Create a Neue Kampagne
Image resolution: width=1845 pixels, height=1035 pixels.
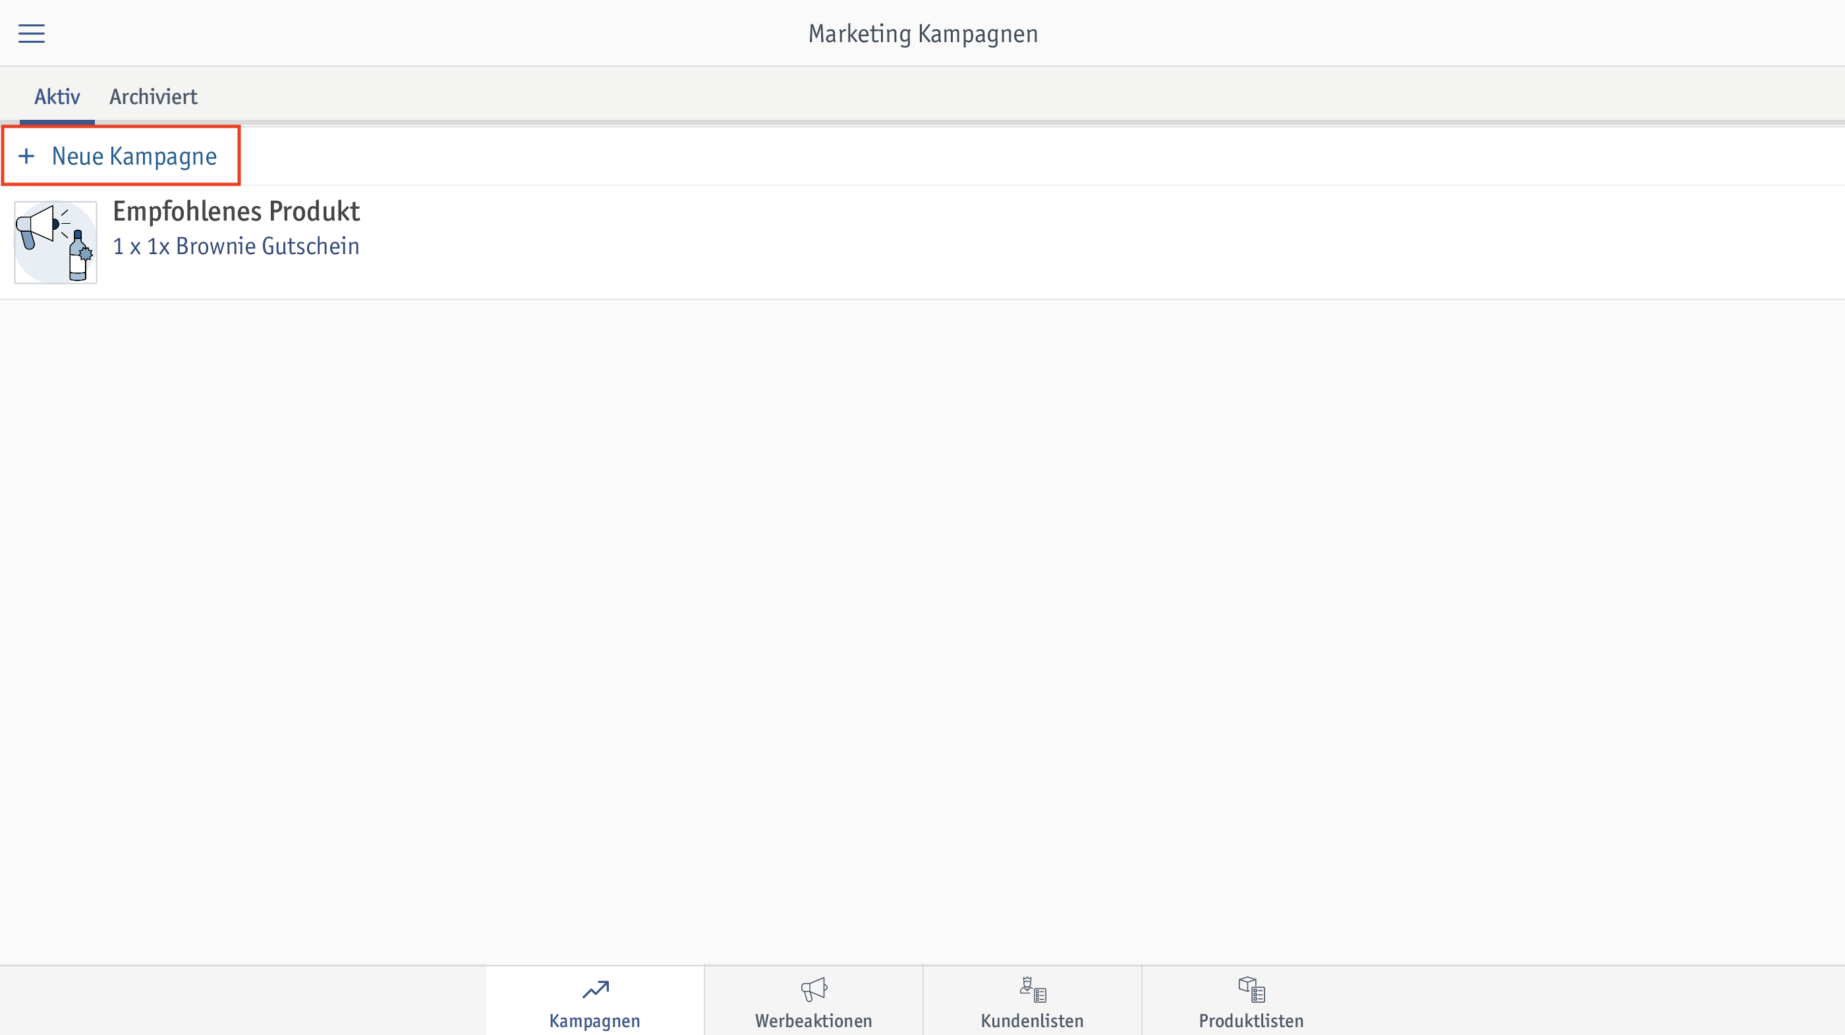point(121,156)
